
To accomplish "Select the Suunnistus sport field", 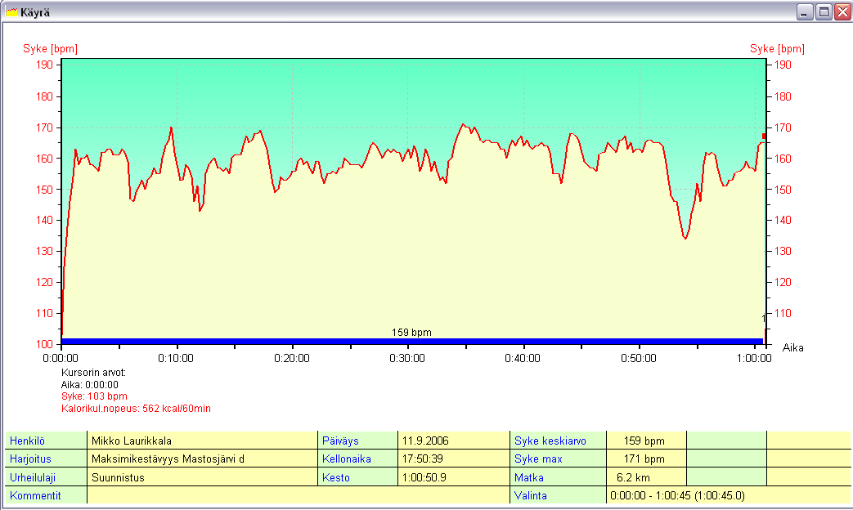I will (x=201, y=476).
